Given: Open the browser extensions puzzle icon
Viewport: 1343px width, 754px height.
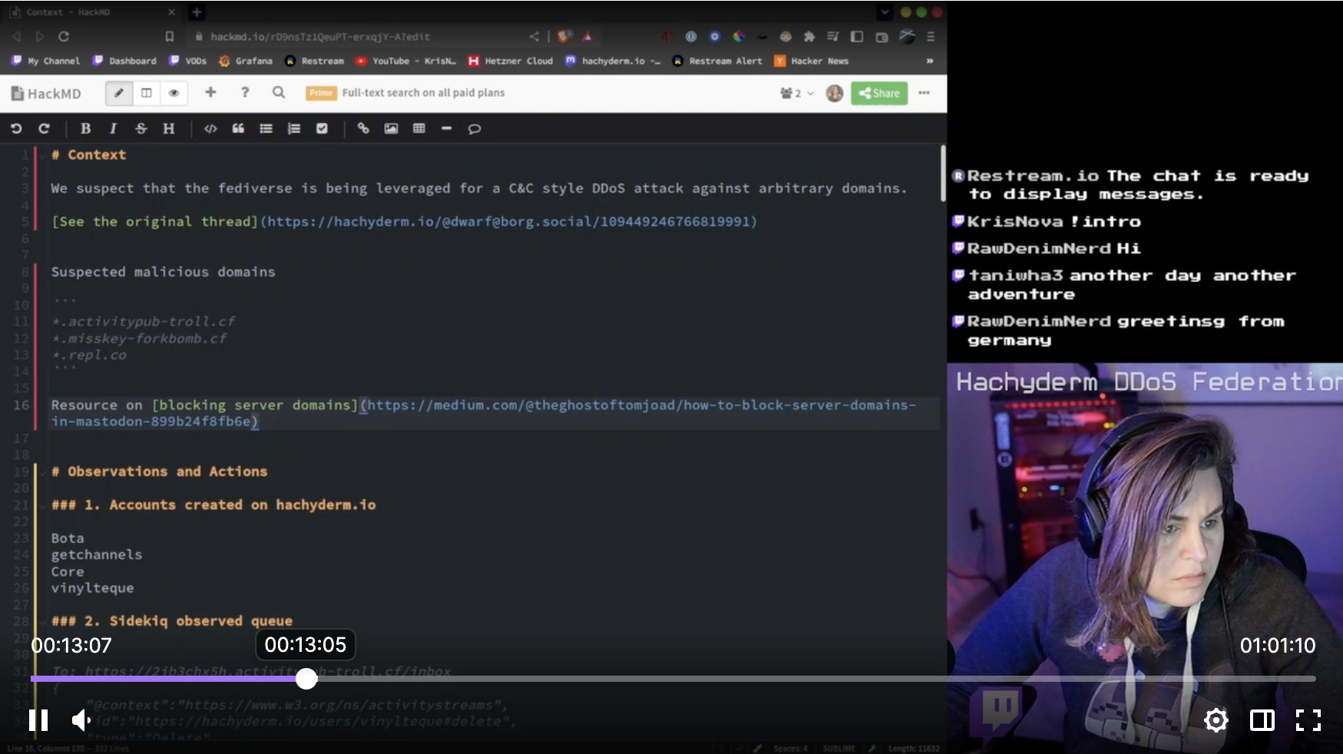Looking at the screenshot, I should pos(809,36).
